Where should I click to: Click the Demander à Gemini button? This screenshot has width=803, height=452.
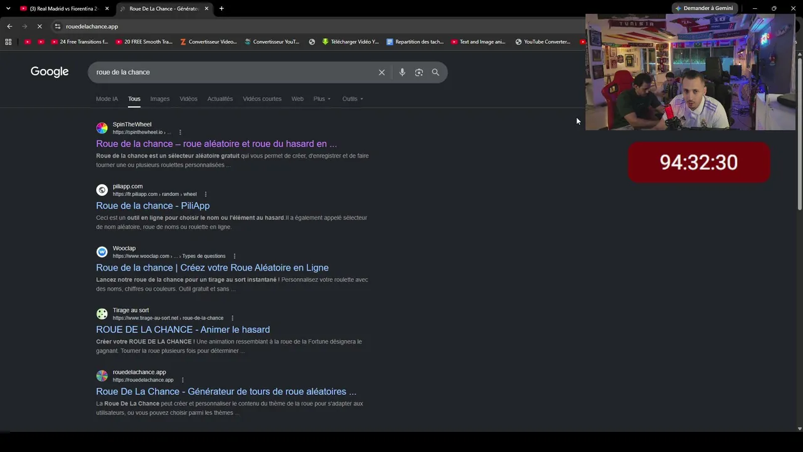click(x=704, y=8)
